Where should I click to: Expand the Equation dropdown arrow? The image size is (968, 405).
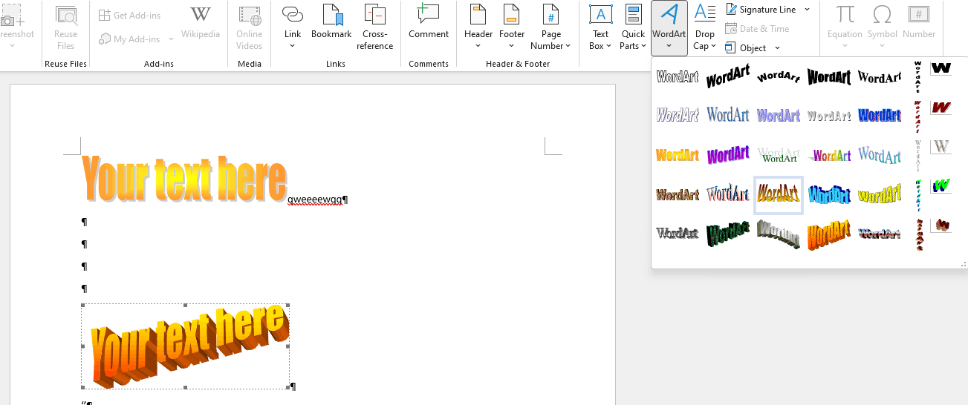pos(845,46)
